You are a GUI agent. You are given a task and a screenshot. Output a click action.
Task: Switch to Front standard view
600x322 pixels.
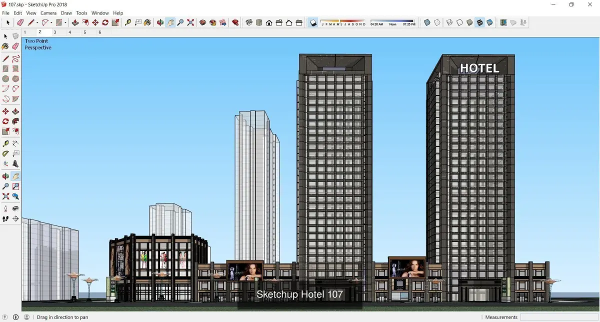269,22
